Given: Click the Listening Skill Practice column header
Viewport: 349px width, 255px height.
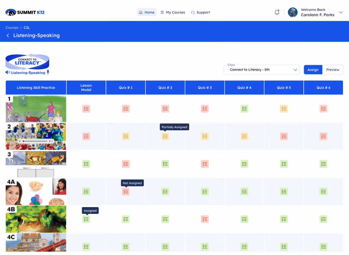Looking at the screenshot, I should coord(36,88).
